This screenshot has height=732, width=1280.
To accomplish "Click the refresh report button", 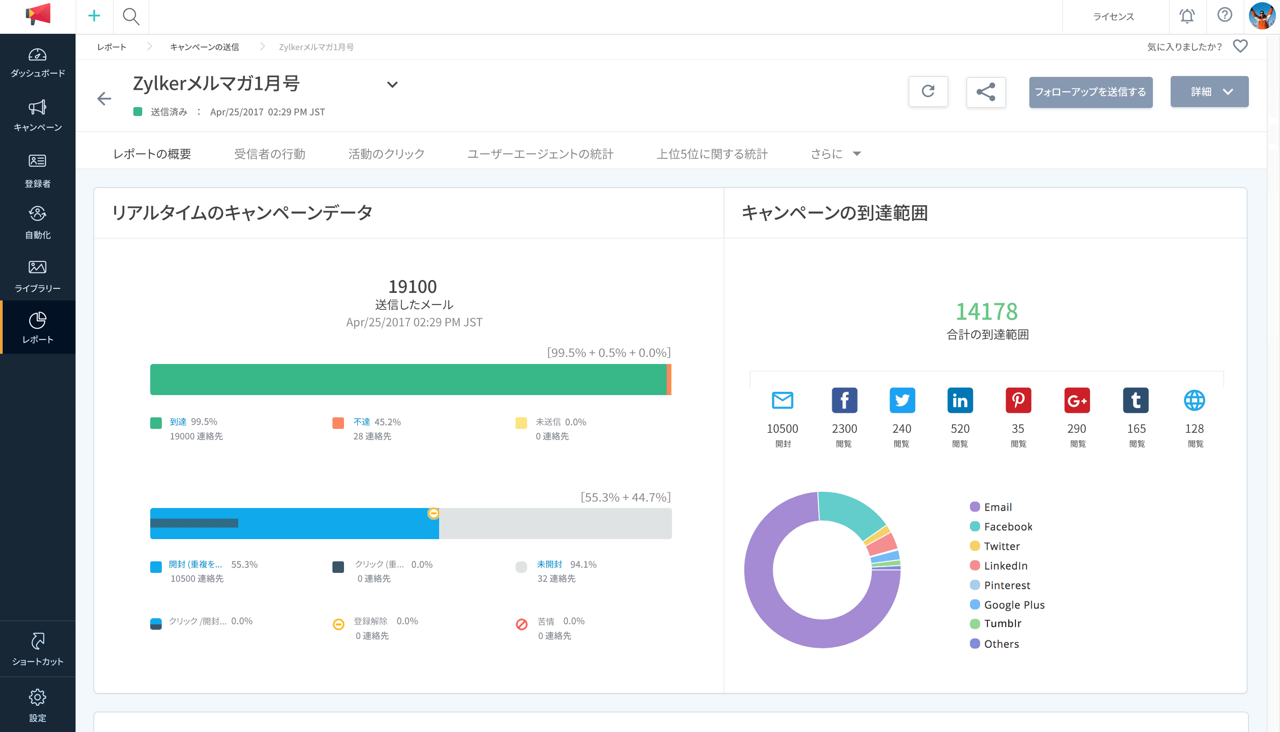I will (x=928, y=92).
